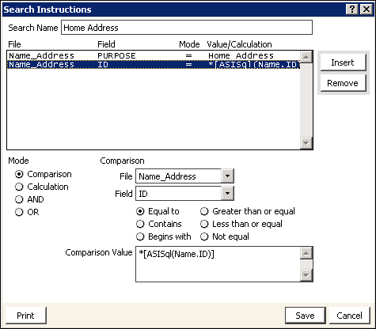The image size is (376, 329).
Task: Click the Home Address value cell
Action: pyautogui.click(x=241, y=55)
